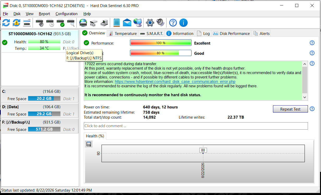
Task: Switch to the Temperature tab
Action: (x=123, y=33)
